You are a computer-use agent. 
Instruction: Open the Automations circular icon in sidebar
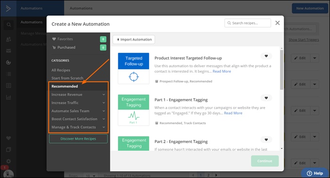tap(8, 63)
